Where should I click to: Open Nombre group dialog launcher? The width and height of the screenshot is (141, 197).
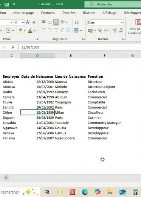pyautogui.click(x=123, y=39)
